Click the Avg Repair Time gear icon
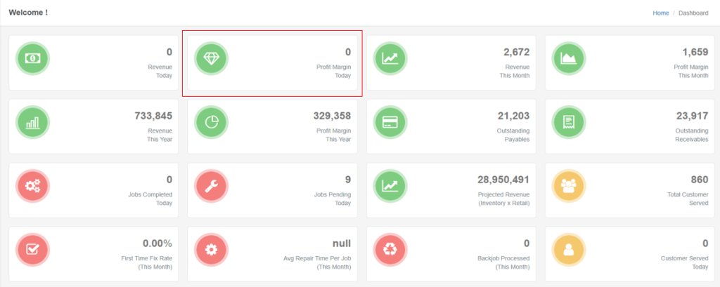Image resolution: width=720 pixels, height=287 pixels. pyautogui.click(x=212, y=250)
